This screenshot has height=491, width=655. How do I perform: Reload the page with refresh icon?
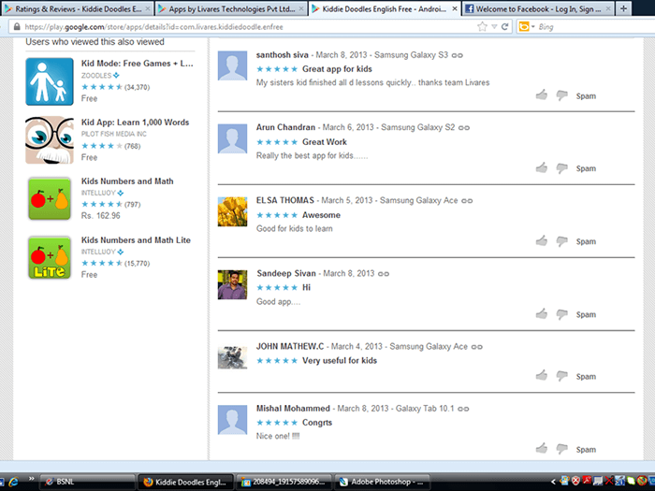click(x=504, y=27)
